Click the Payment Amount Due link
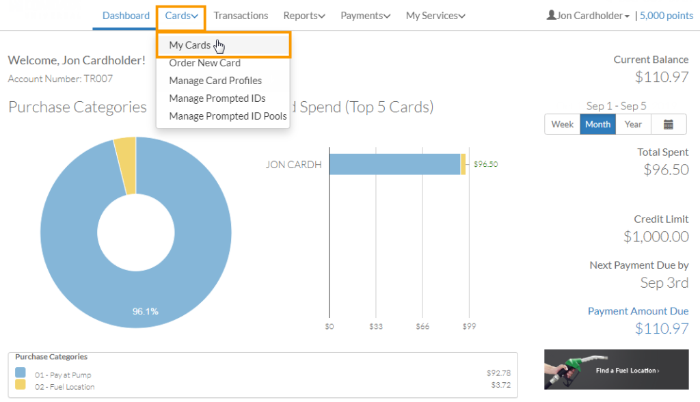 click(x=638, y=311)
